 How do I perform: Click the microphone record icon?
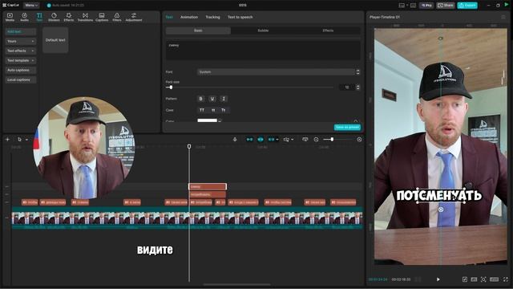click(235, 140)
